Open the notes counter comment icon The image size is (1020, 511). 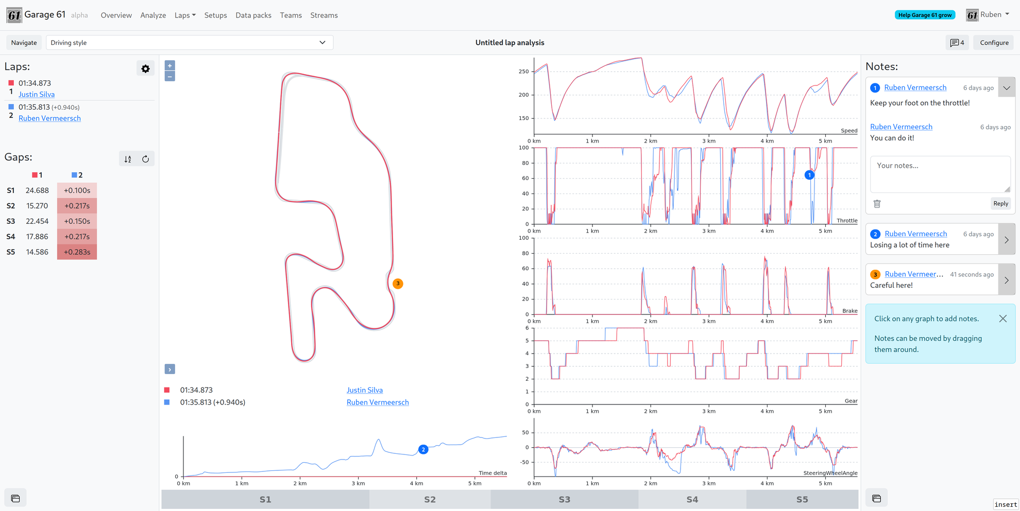(957, 43)
